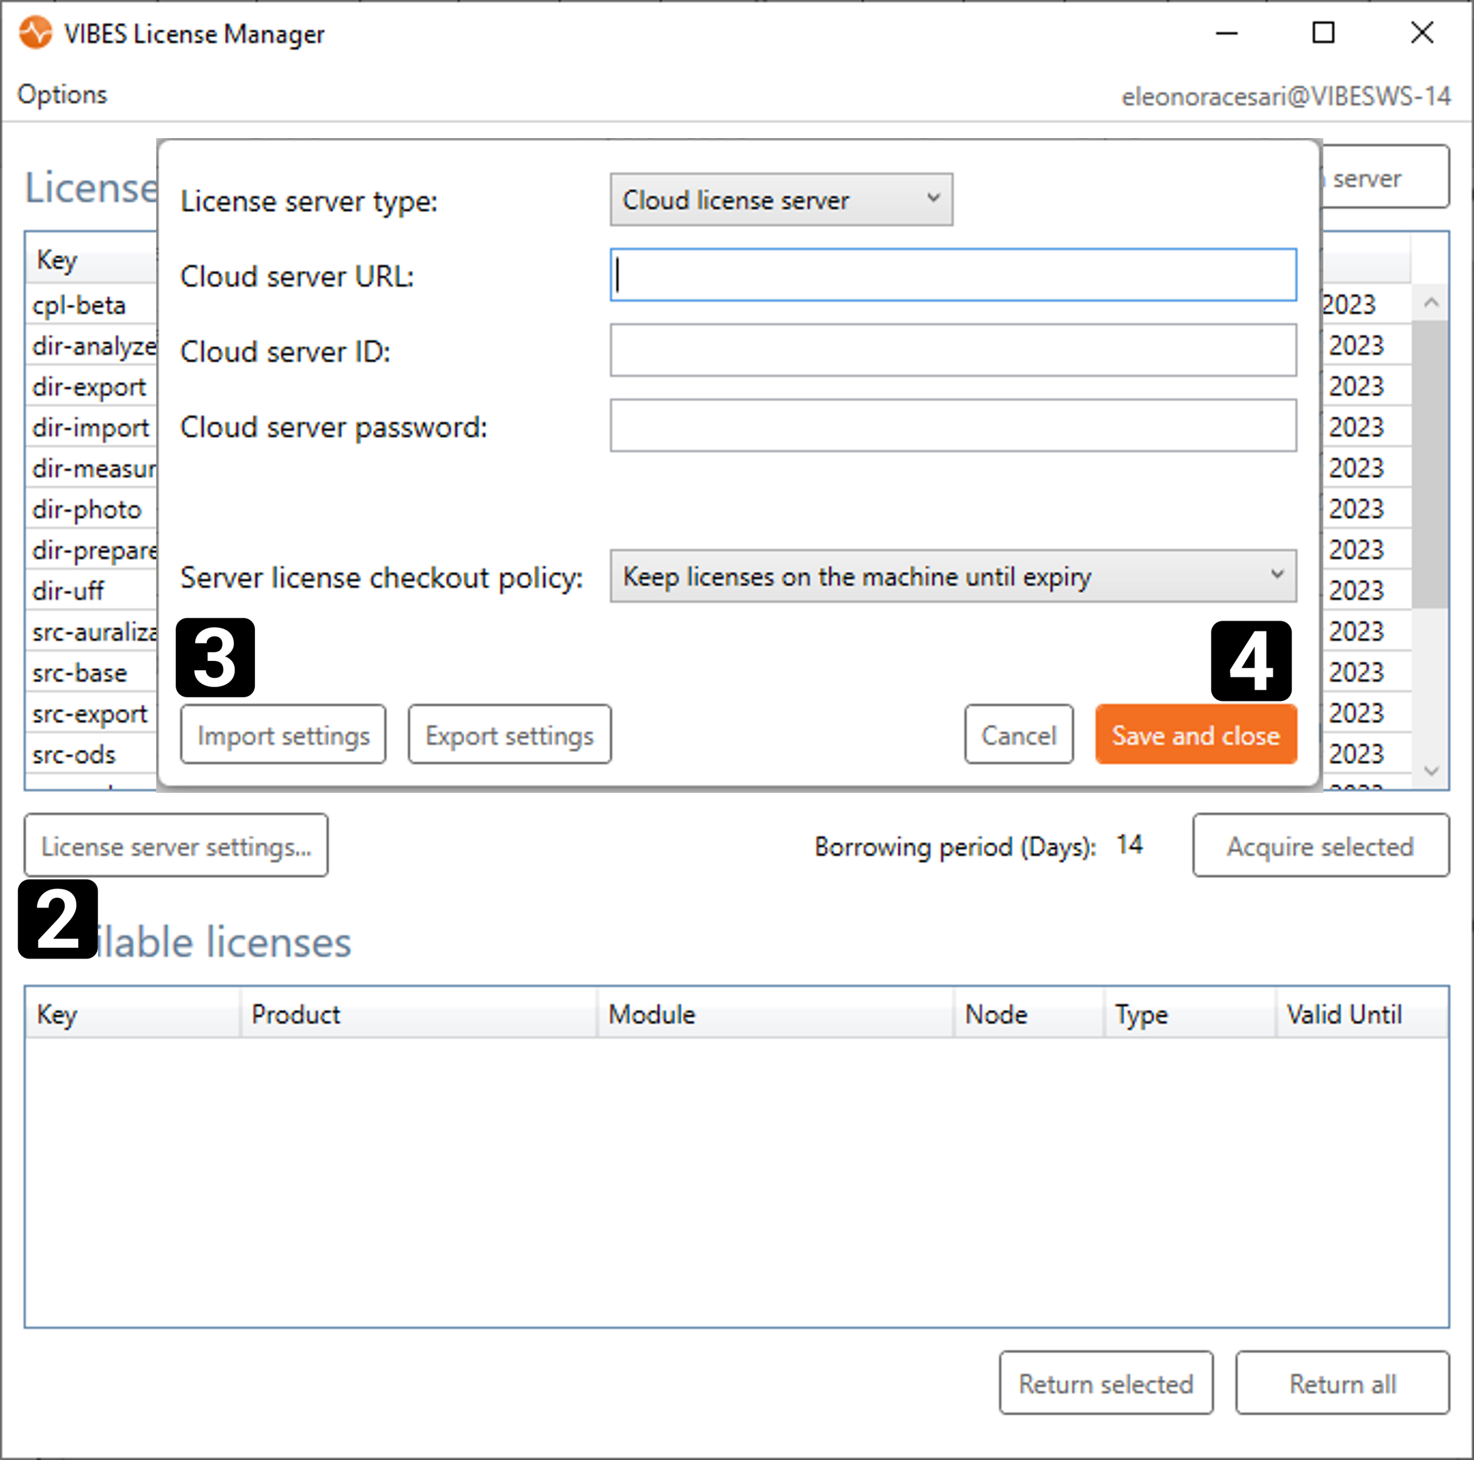The width and height of the screenshot is (1474, 1460).
Task: Click Acquire selected button
Action: (1321, 845)
